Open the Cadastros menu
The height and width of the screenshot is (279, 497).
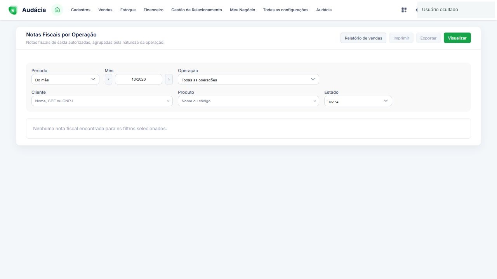[81, 10]
